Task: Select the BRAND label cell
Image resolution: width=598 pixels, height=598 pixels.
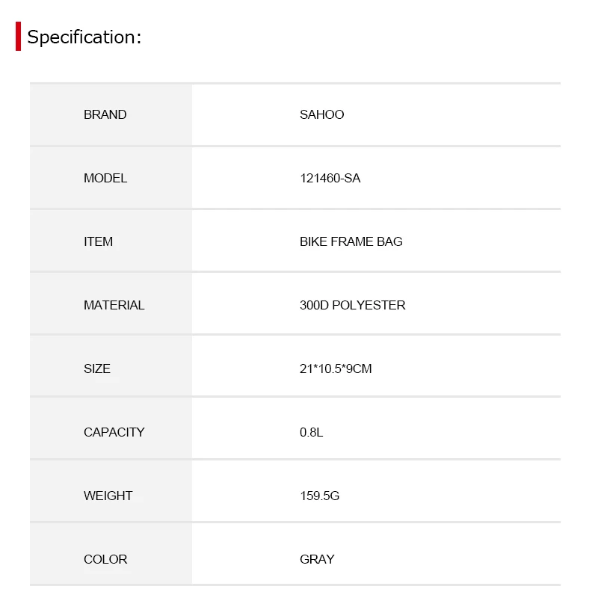Action: click(111, 114)
